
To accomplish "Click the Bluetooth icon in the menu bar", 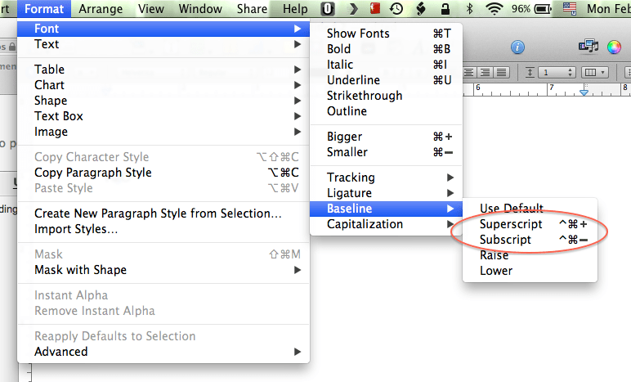I will (x=469, y=9).
